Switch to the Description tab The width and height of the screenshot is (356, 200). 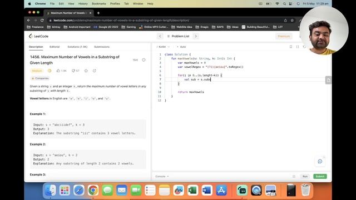click(36, 47)
